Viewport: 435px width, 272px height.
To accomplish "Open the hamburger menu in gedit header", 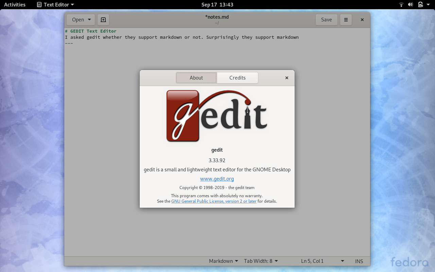I will point(346,20).
